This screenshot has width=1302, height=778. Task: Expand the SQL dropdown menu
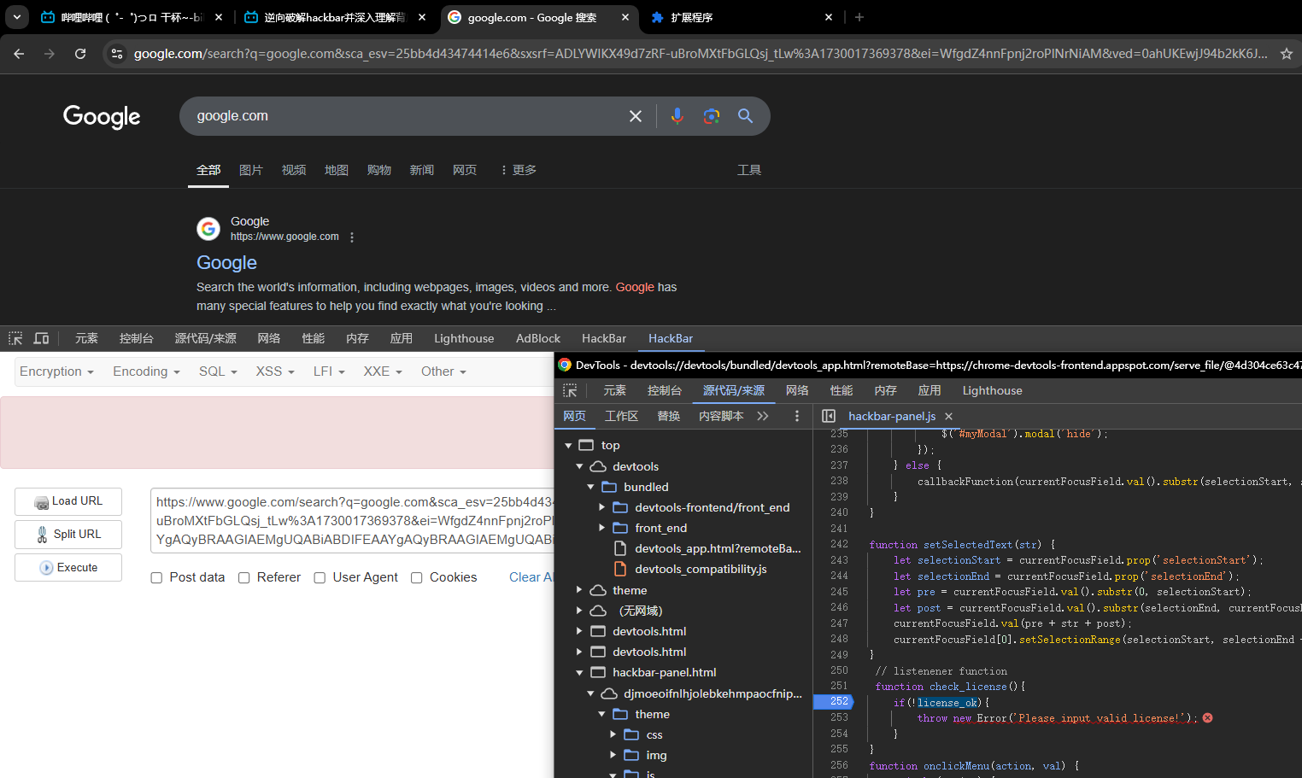click(218, 371)
